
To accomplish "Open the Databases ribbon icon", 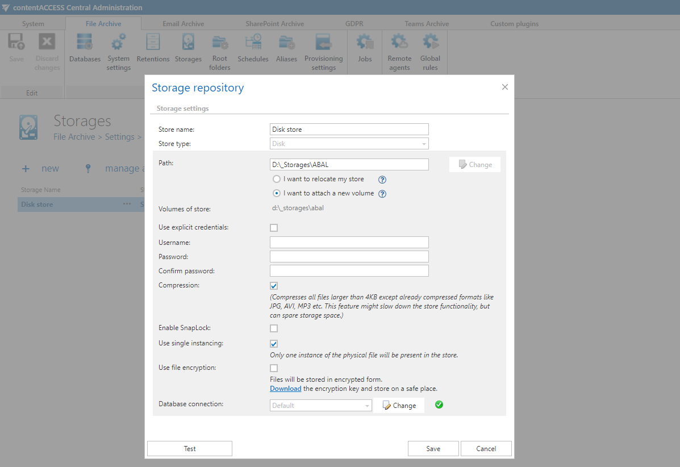I will [85, 48].
